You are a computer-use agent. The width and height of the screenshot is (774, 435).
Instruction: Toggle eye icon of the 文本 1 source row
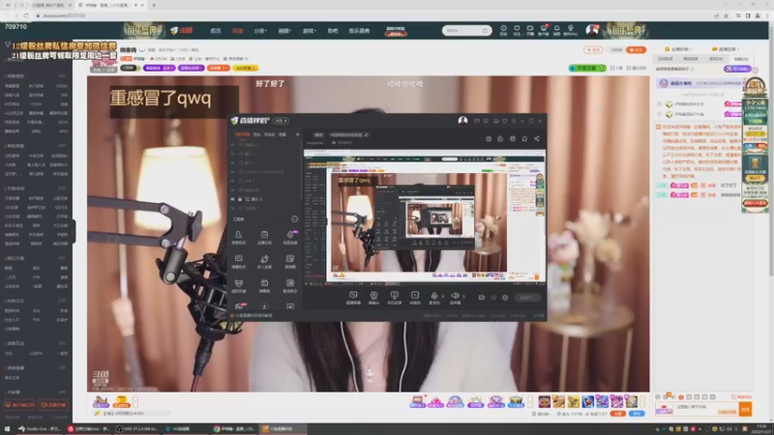[x=232, y=181]
